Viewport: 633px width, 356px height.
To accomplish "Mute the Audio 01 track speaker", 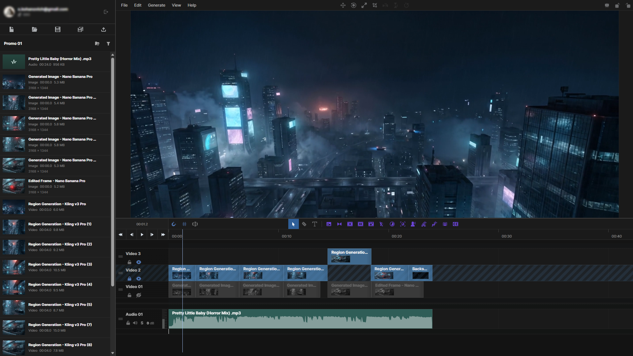I will coord(135,323).
